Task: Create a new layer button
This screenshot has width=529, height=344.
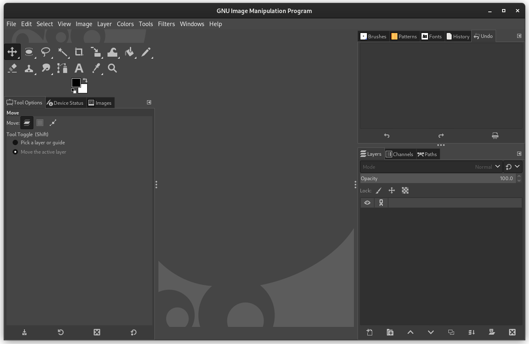Action: pyautogui.click(x=369, y=332)
